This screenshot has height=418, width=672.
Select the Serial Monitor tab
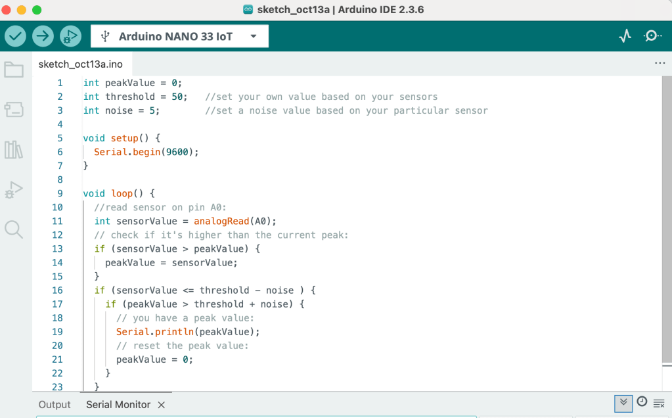tap(118, 405)
